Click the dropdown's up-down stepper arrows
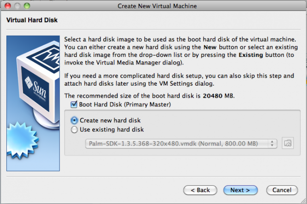This screenshot has width=307, height=204. point(272,144)
